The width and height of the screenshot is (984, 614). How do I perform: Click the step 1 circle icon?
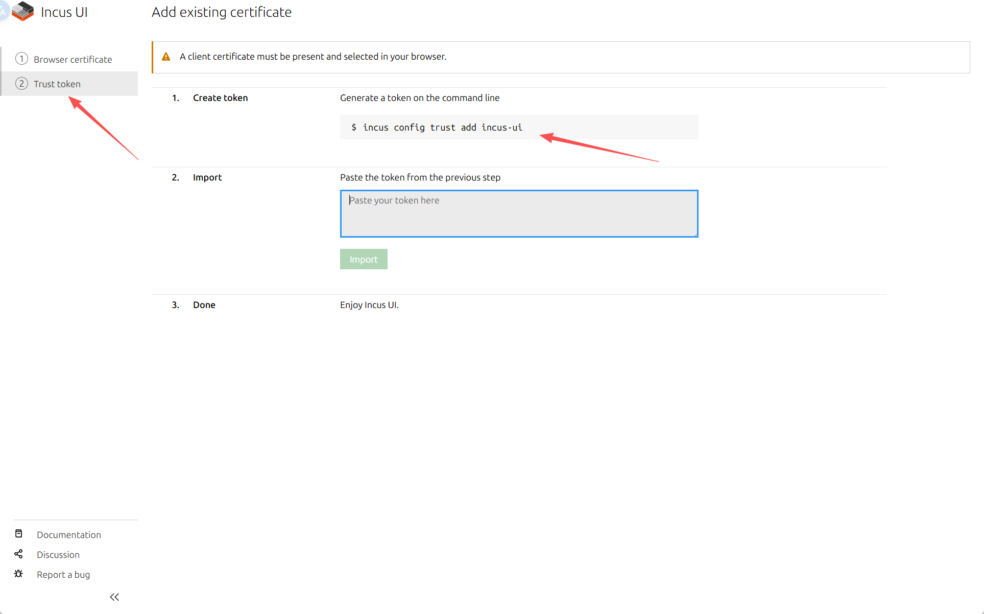(21, 59)
